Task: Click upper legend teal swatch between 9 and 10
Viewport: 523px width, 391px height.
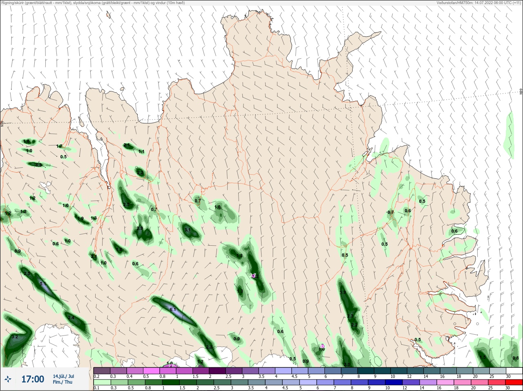Action: point(382,371)
